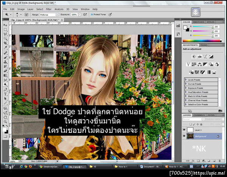Select the Dodge tool in toolbox
The height and width of the screenshot is (177, 227).
5,84
